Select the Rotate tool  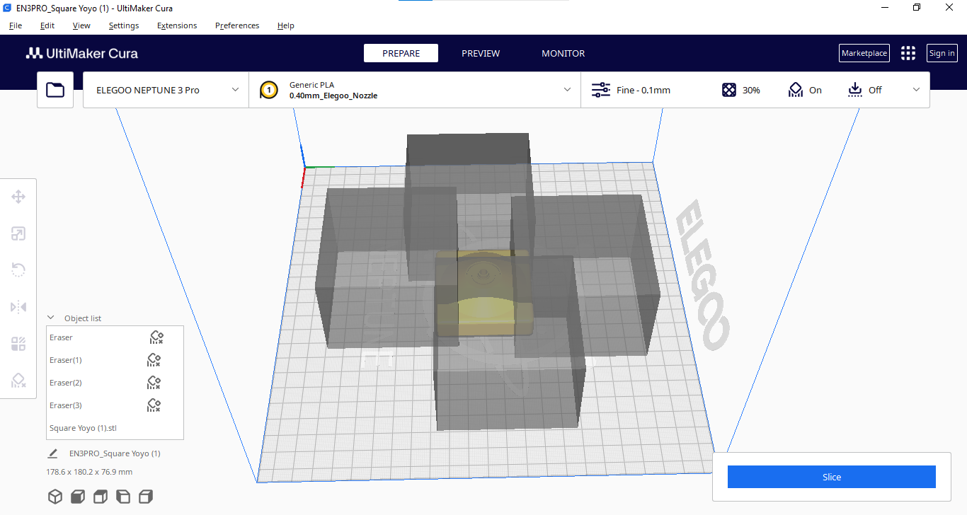[18, 270]
